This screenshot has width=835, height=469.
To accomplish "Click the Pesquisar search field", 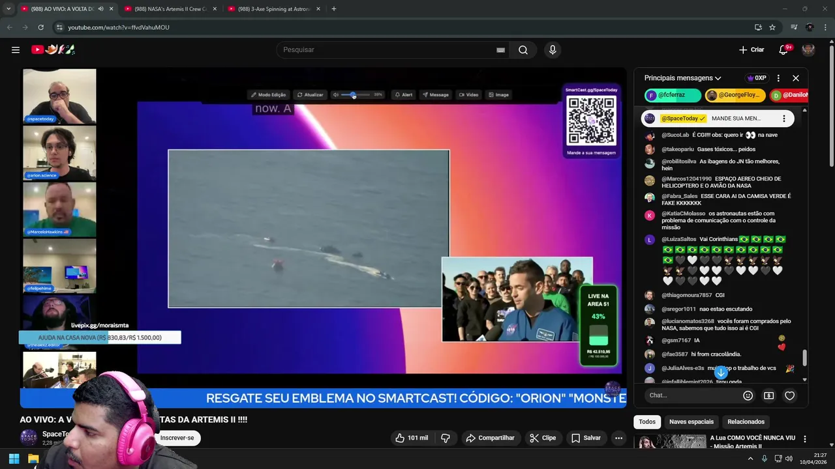I will point(391,50).
